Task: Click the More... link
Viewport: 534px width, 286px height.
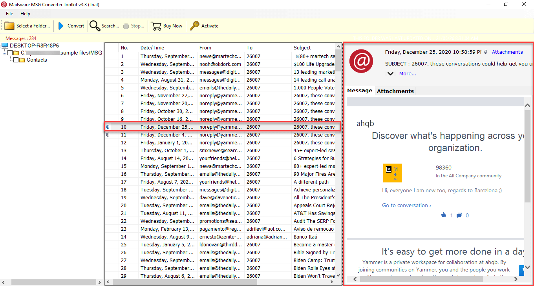Action: [x=408, y=73]
